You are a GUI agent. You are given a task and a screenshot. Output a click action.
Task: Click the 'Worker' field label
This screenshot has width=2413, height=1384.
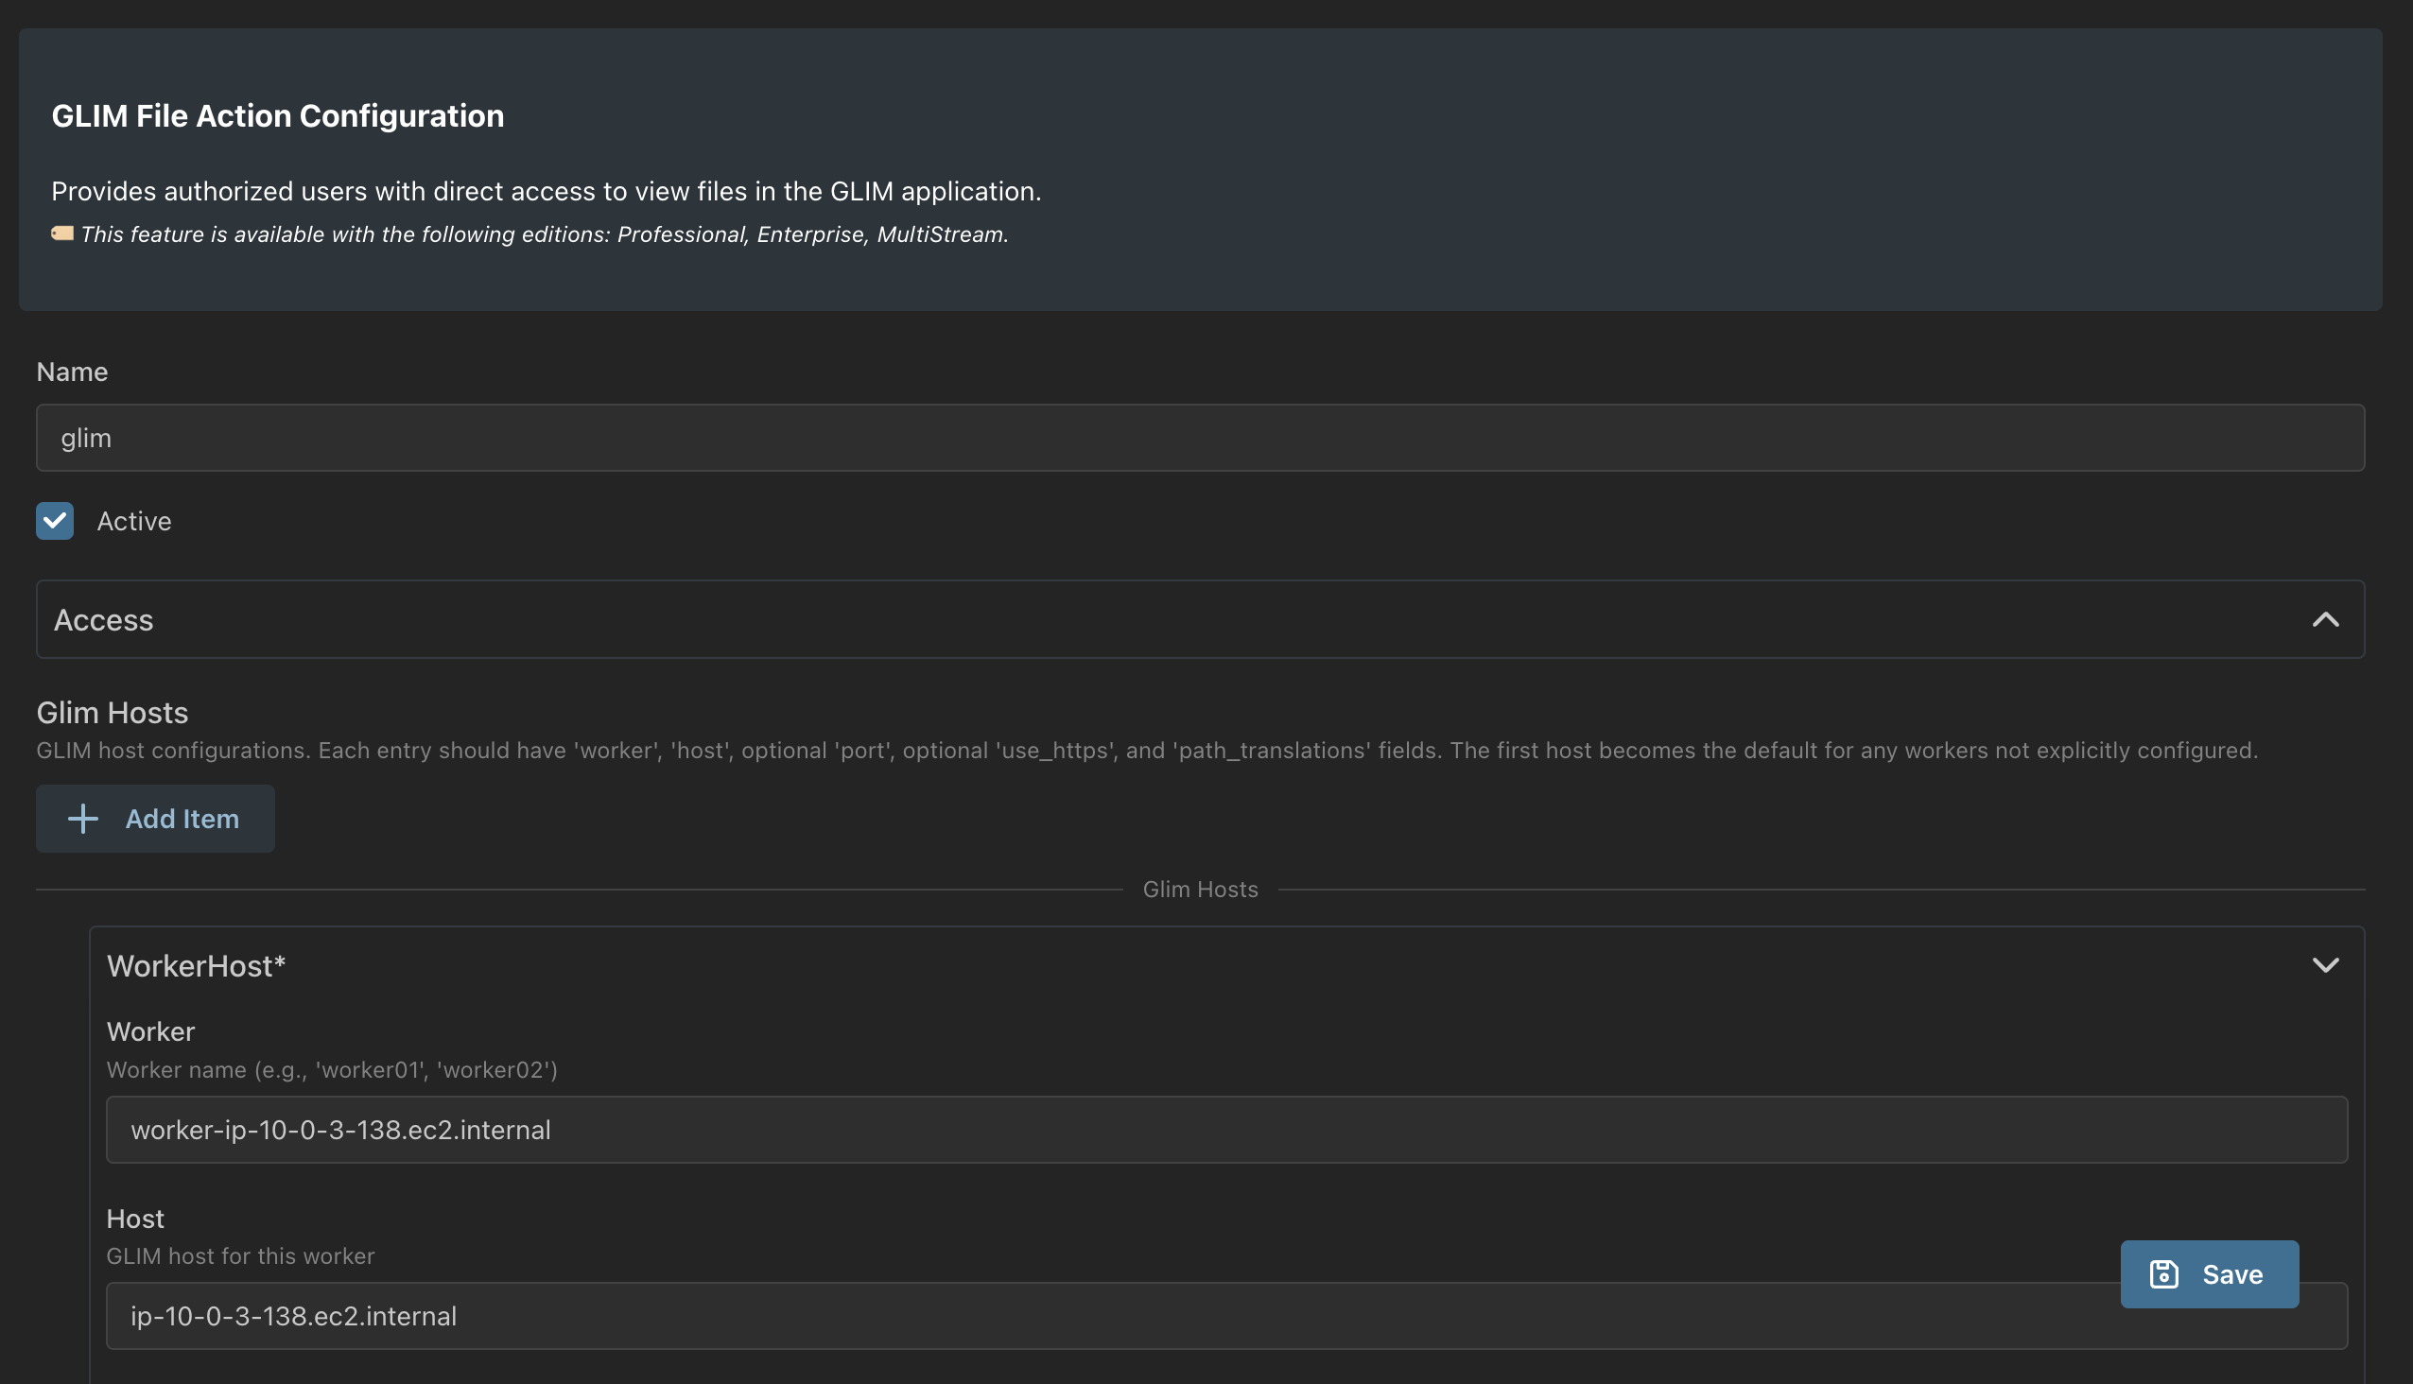[x=150, y=1031]
